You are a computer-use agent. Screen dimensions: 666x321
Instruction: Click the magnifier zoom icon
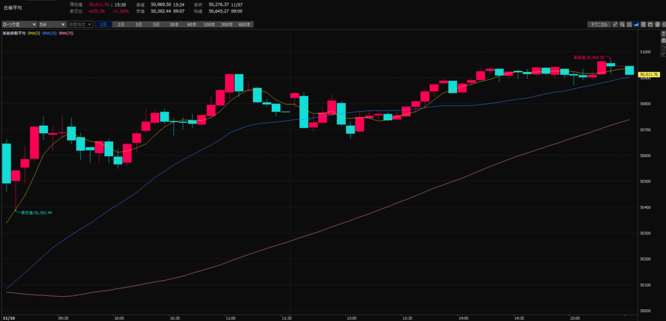pos(622,25)
